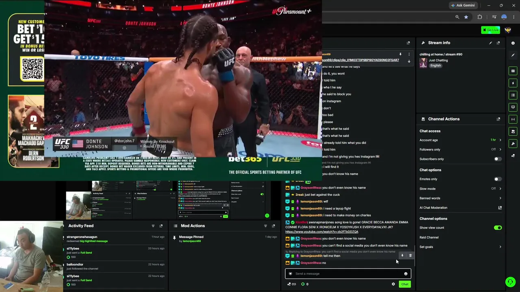Image resolution: width=520 pixels, height=292 pixels.
Task: Open the browser zoom magnifier icon
Action: coord(457,17)
